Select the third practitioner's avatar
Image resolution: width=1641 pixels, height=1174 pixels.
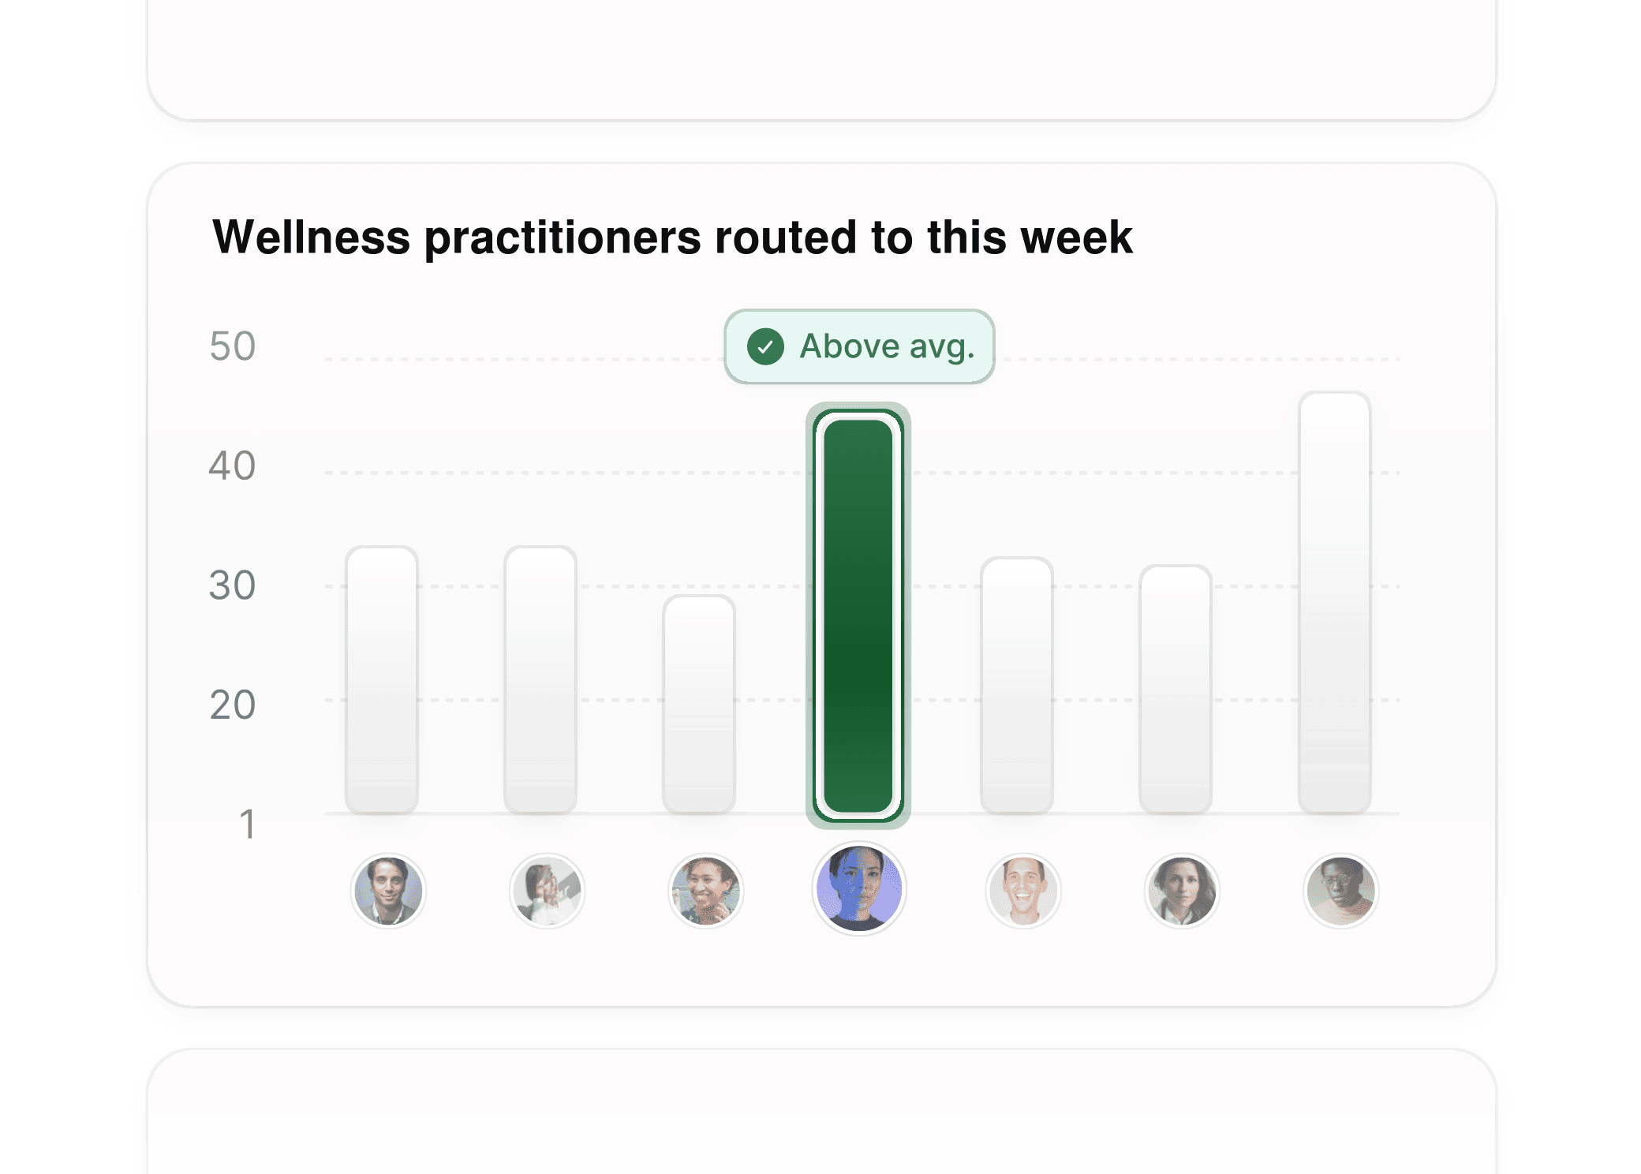706,890
